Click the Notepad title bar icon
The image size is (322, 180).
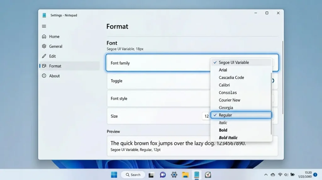pyautogui.click(x=44, y=15)
